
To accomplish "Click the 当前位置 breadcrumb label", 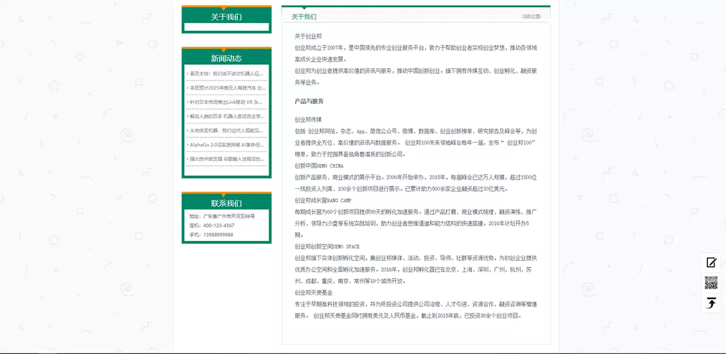I will click(532, 16).
